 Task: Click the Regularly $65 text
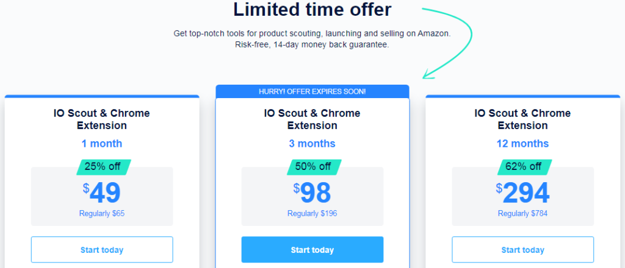click(102, 214)
